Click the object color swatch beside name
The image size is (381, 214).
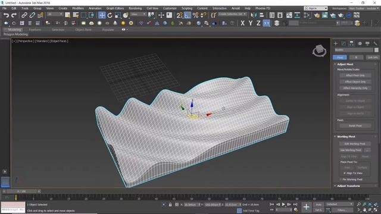click(376, 50)
